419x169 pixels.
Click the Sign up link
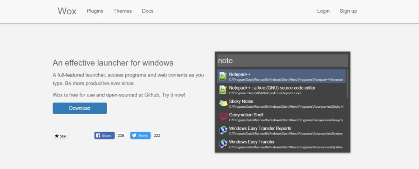pos(348,11)
